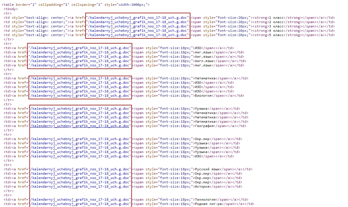Image resolution: width=348 pixels, height=207 pixels.
Task: Open the href link on the 2 класс line
Action: click(x=138, y=22)
